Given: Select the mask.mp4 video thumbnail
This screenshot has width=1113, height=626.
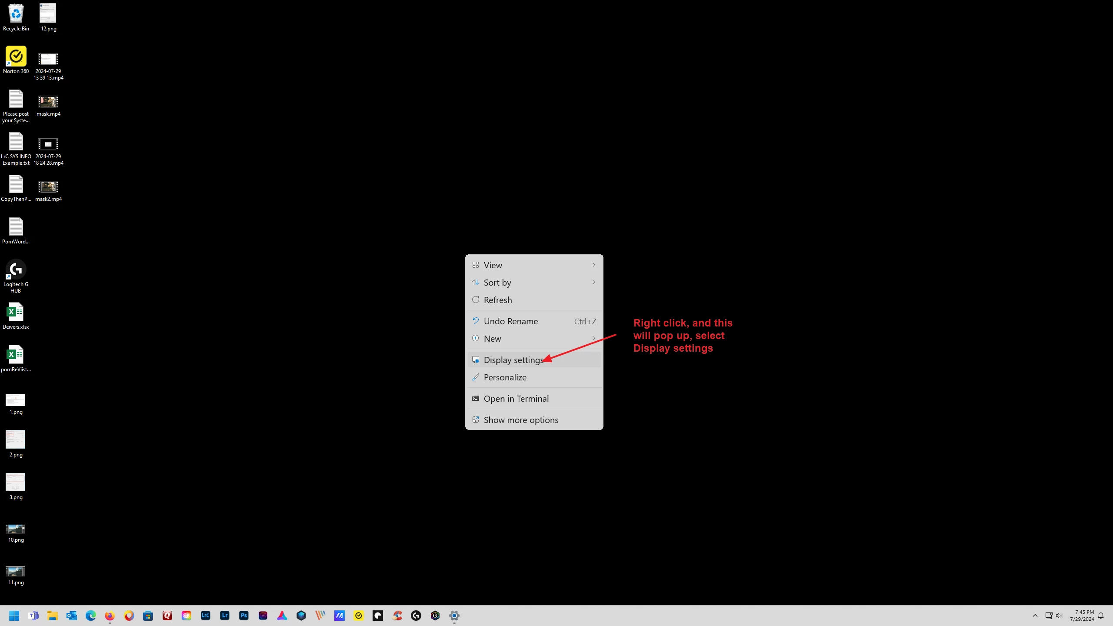Looking at the screenshot, I should tap(48, 102).
